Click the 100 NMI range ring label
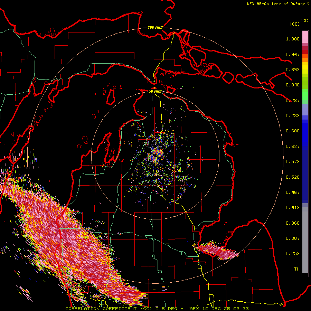311x311 pixels. pyautogui.click(x=155, y=27)
